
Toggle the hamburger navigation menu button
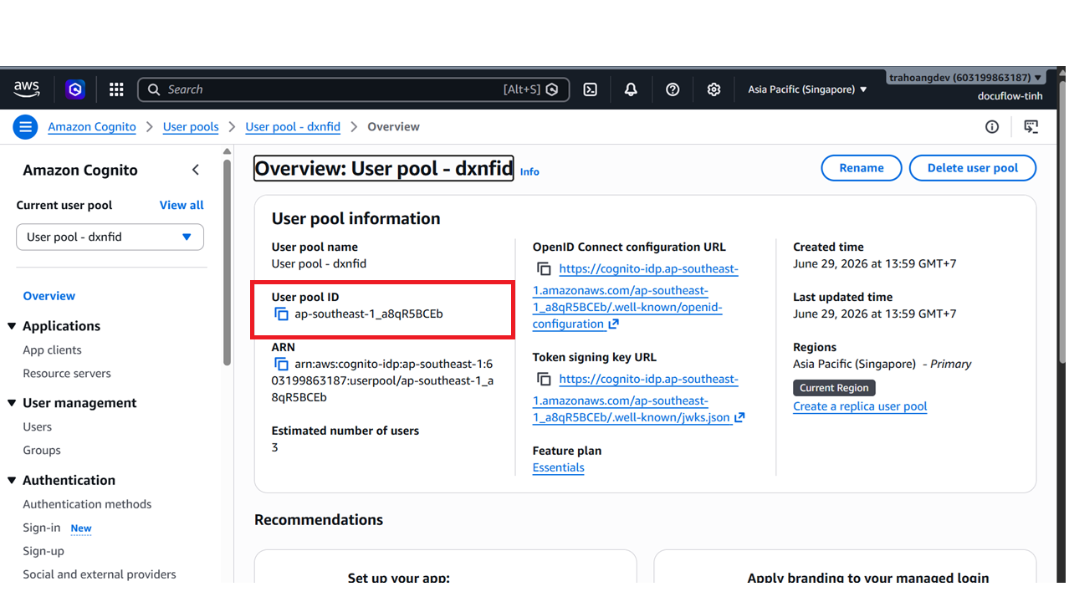[x=25, y=127]
